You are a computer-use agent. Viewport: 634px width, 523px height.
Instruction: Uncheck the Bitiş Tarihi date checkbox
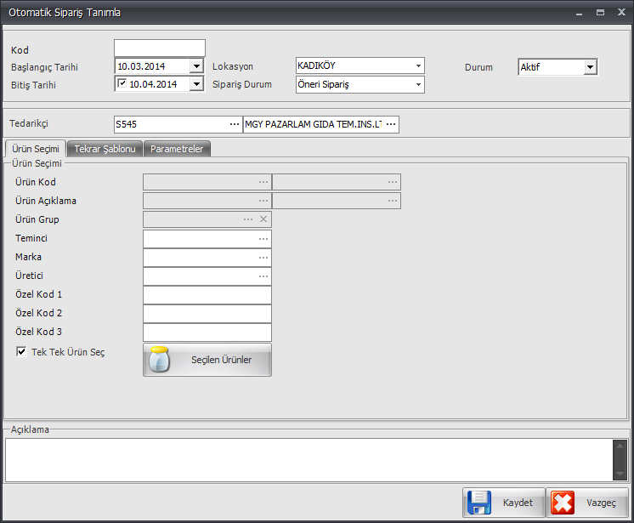(122, 83)
